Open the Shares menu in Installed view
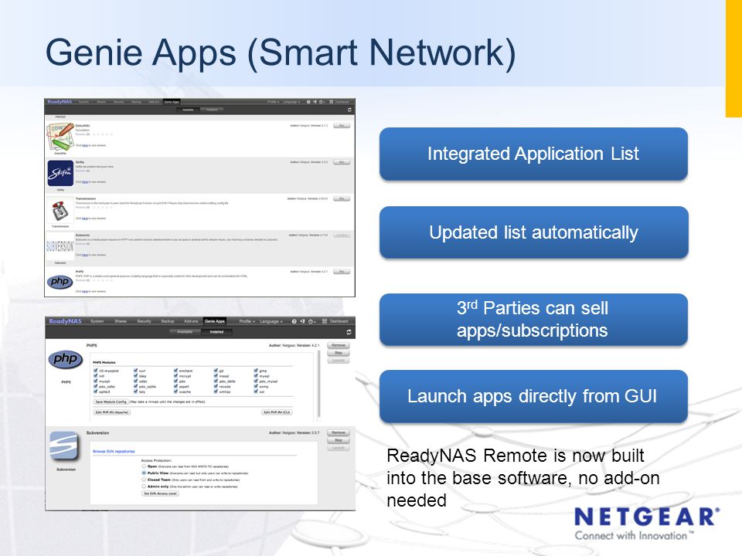The width and height of the screenshot is (742, 556). [121, 321]
